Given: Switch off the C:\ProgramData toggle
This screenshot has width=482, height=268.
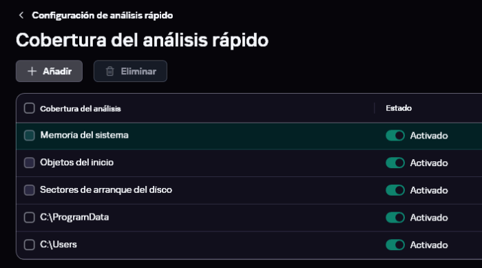Looking at the screenshot, I should pos(395,218).
